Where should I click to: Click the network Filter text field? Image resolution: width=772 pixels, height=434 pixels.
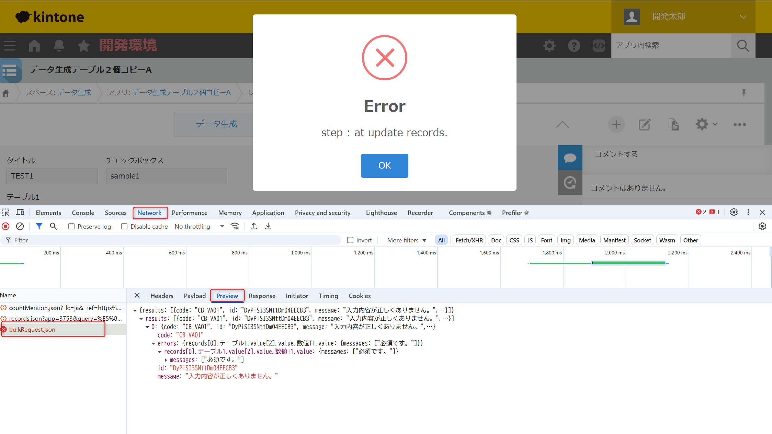[172, 240]
